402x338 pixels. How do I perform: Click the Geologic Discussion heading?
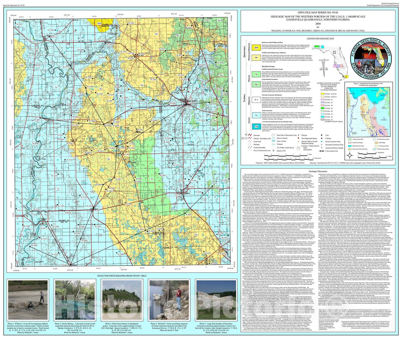[318, 171]
